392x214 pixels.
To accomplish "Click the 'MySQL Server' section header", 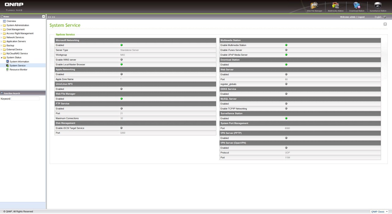I will point(300,99).
